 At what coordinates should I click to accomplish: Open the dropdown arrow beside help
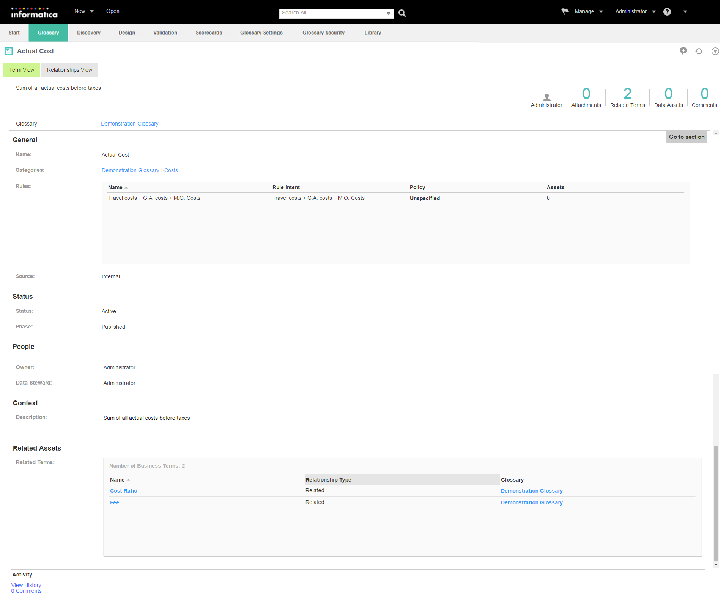pos(685,12)
